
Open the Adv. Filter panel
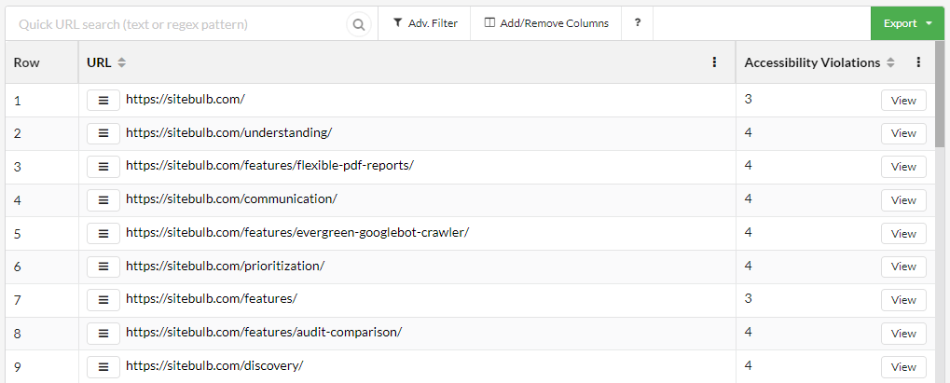click(425, 23)
